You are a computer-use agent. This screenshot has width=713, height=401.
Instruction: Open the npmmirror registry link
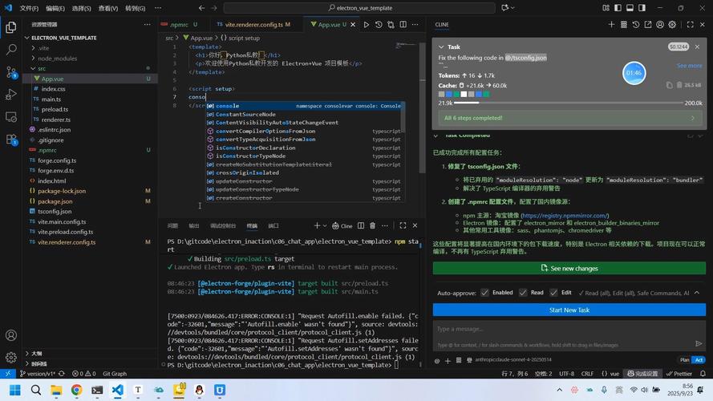tap(565, 216)
